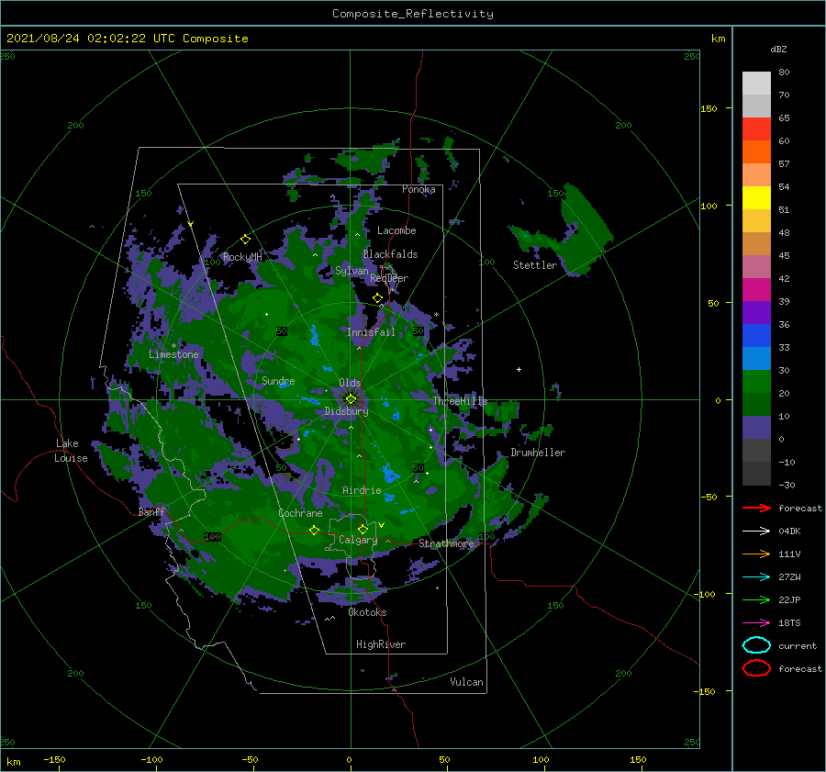Click the 2021/08/24 02:02:22 UTC timestamp
This screenshot has height=772, width=826.
click(127, 39)
